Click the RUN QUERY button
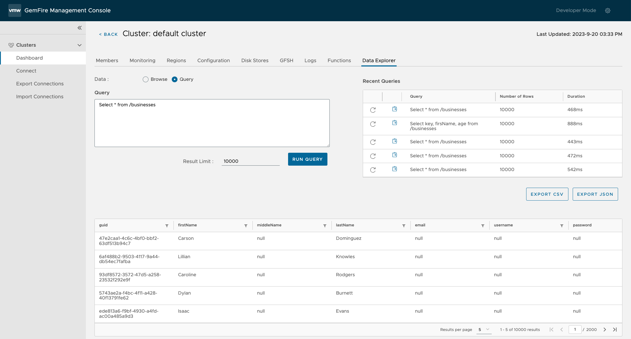This screenshot has width=631, height=339. tap(308, 159)
